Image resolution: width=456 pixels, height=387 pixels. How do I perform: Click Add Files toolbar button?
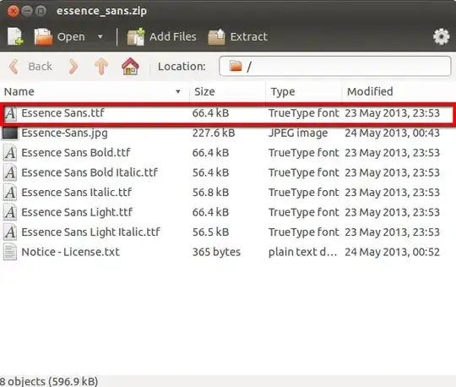click(x=161, y=36)
